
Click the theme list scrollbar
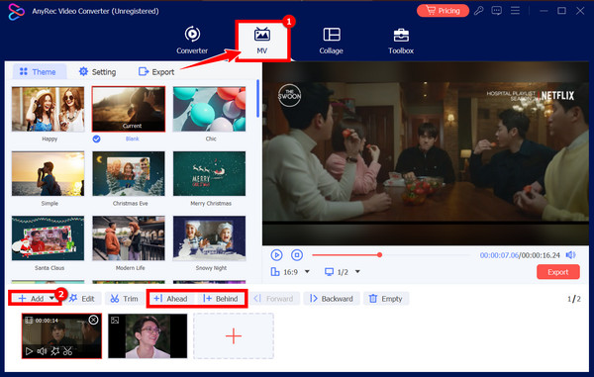coord(258,98)
